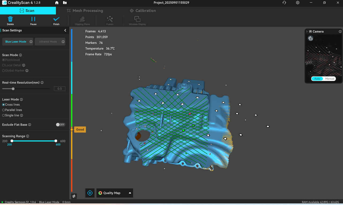The height and width of the screenshot is (205, 343).
Task: Switch camera view in IR Camera panel
Action: coord(310,39)
